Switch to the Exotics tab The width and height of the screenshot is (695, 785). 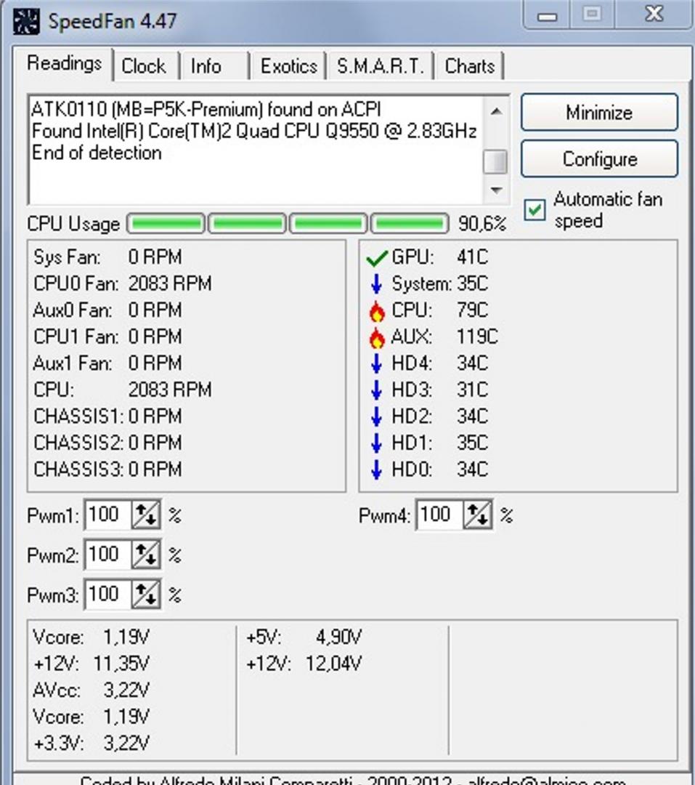[289, 66]
